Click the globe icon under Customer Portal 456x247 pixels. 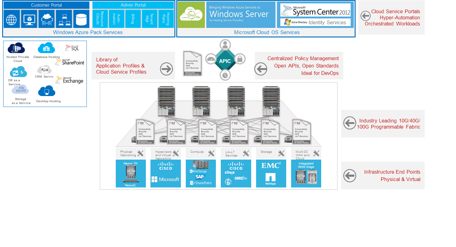pyautogui.click(x=12, y=19)
